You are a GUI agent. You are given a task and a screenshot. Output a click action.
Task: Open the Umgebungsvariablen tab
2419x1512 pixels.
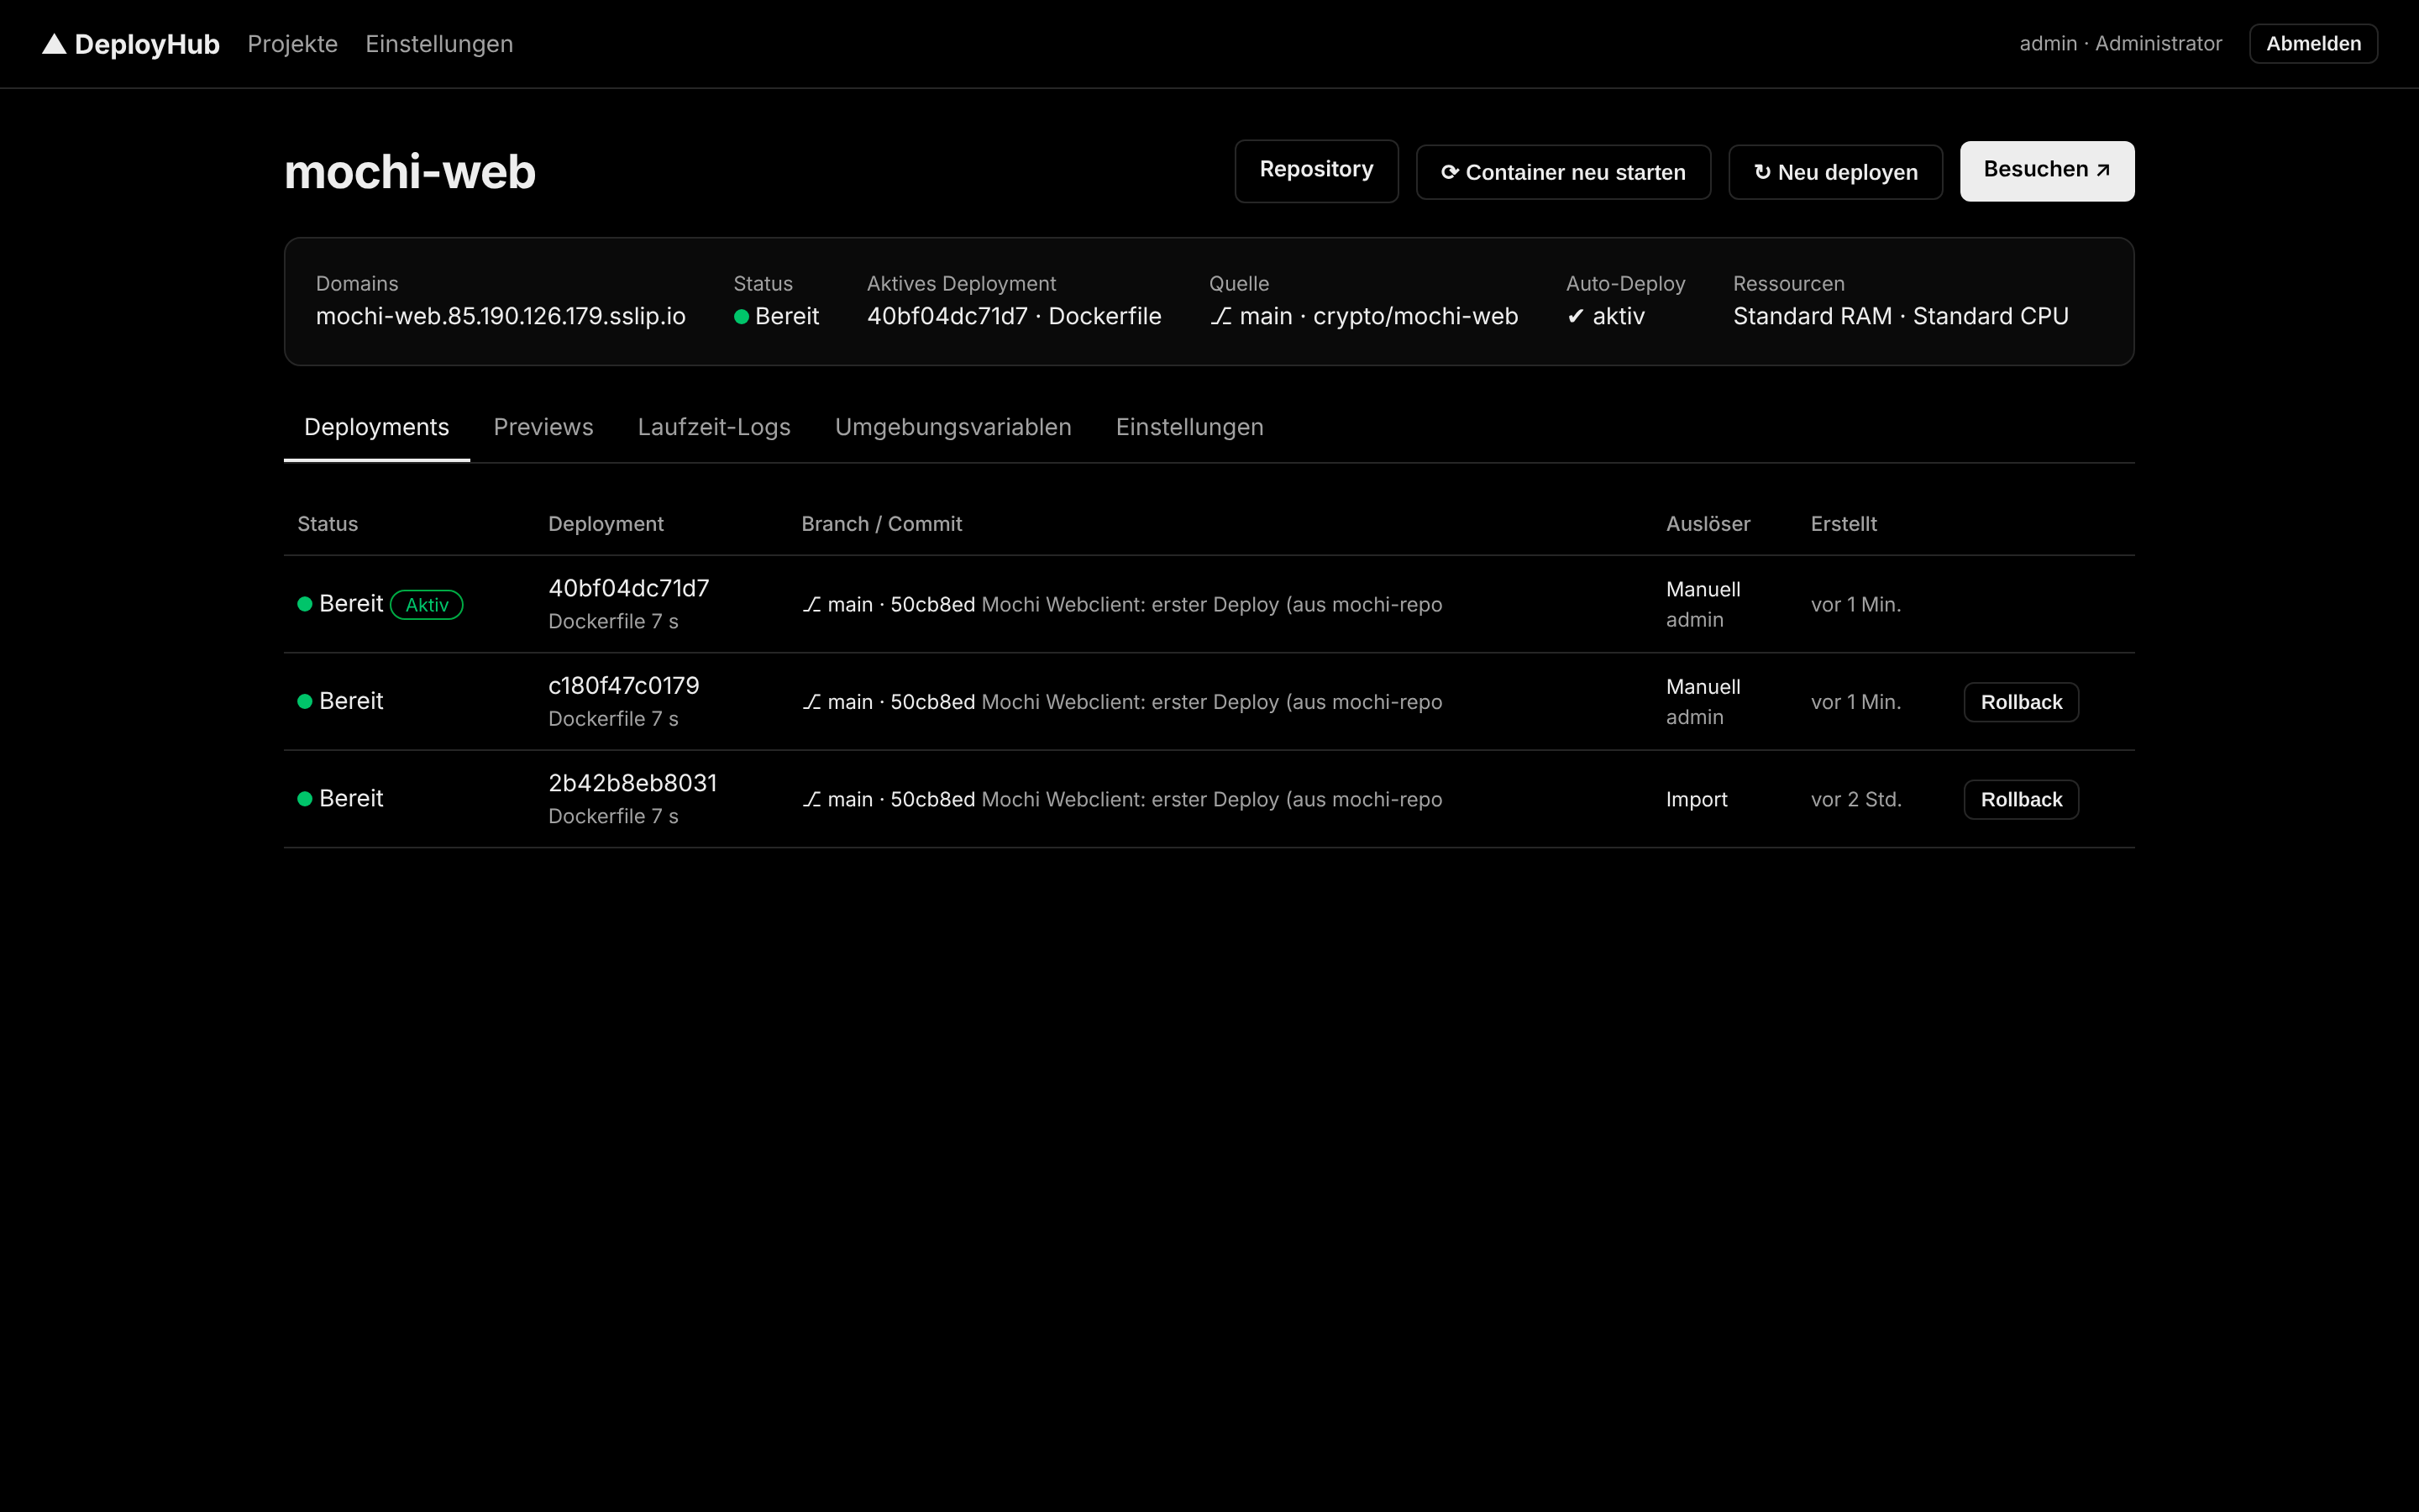[x=952, y=427]
